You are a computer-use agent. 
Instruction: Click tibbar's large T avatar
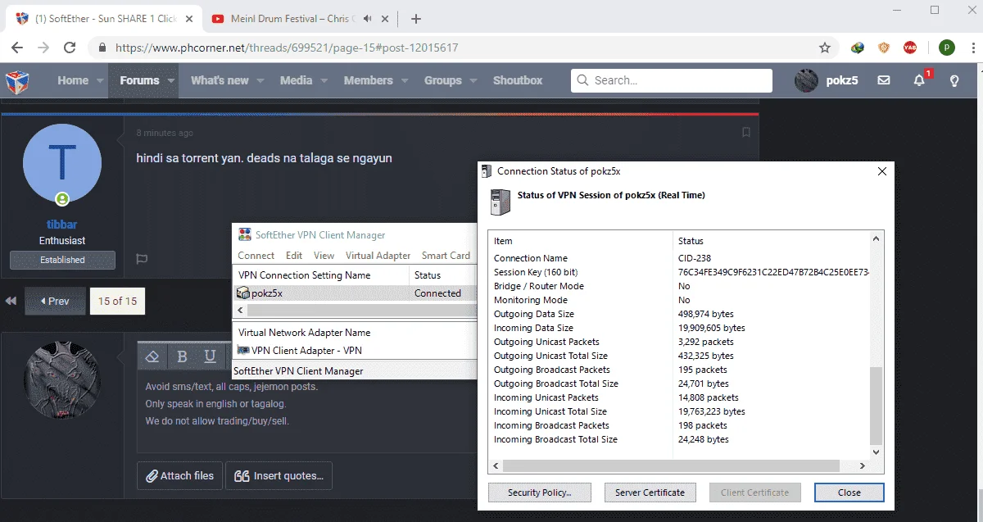62,164
